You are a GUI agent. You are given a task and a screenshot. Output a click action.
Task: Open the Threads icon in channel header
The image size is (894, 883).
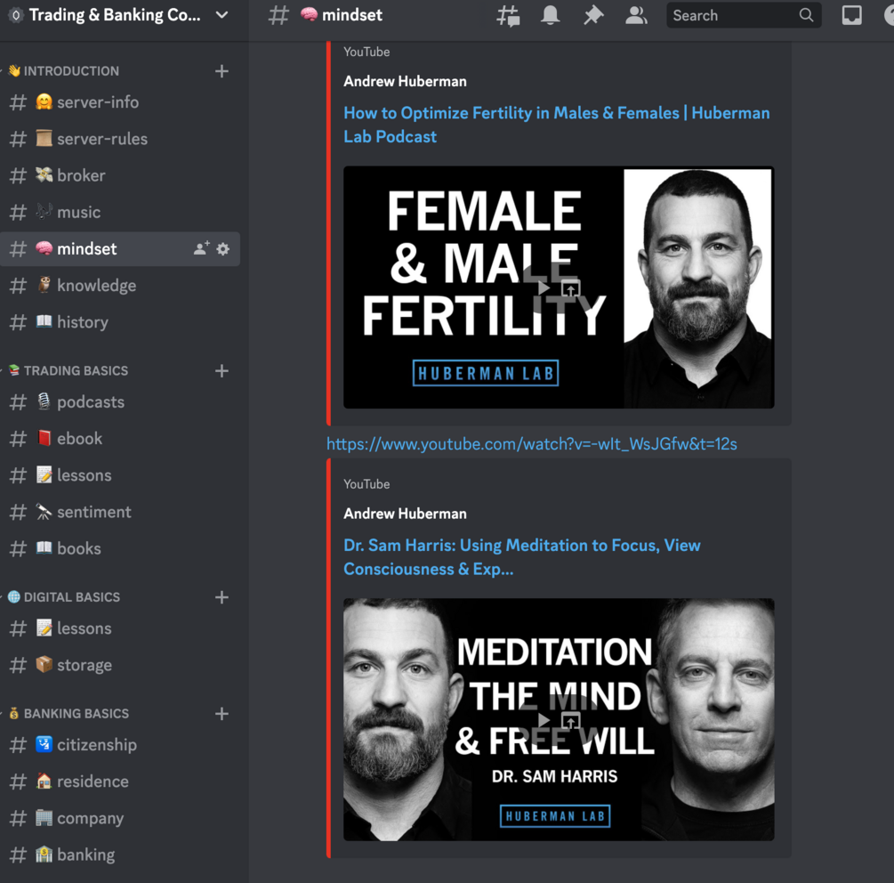tap(507, 15)
